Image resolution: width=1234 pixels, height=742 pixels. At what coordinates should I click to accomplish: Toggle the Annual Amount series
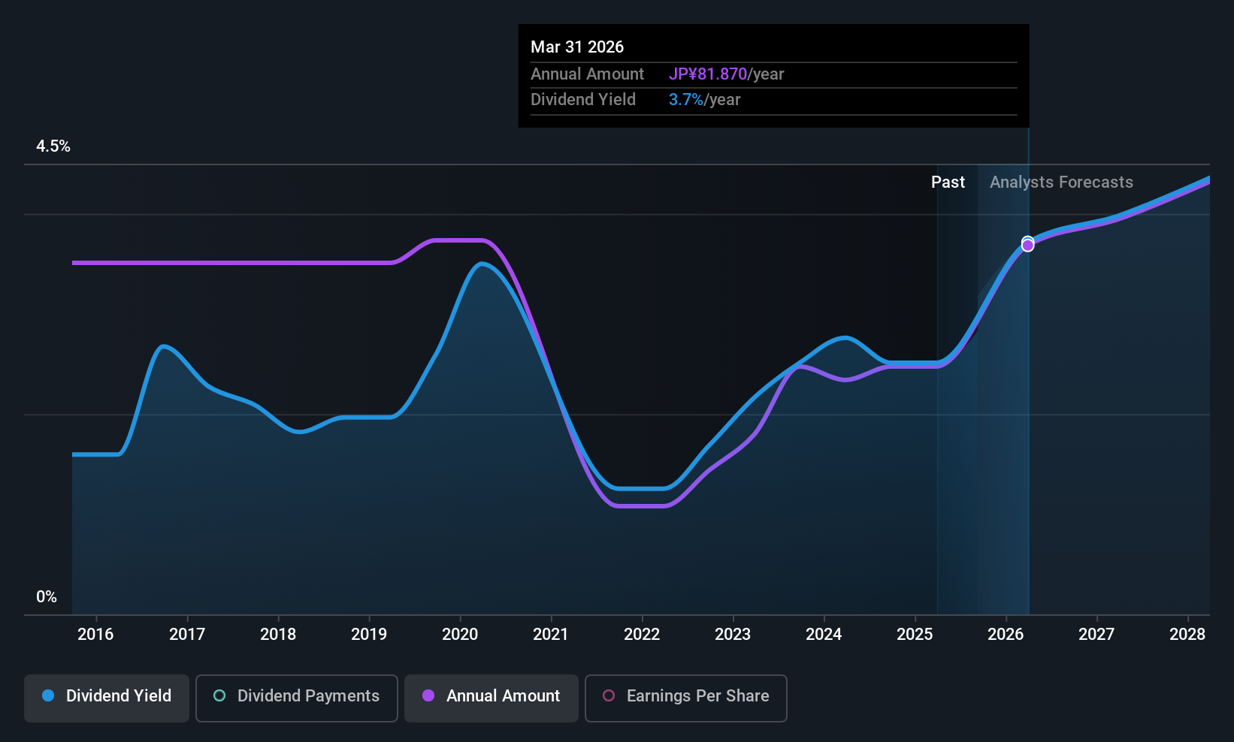click(491, 698)
